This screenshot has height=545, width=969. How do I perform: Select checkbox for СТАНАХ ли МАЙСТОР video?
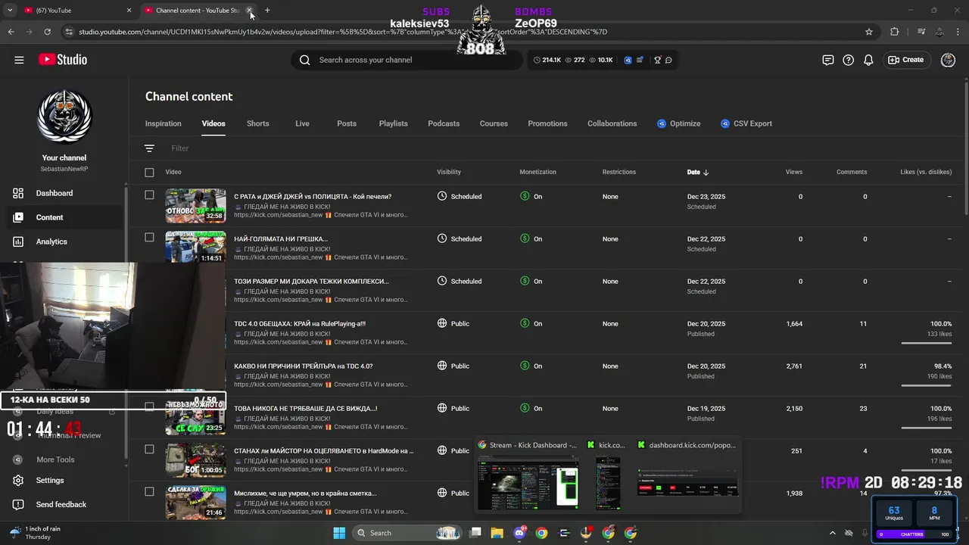click(149, 449)
